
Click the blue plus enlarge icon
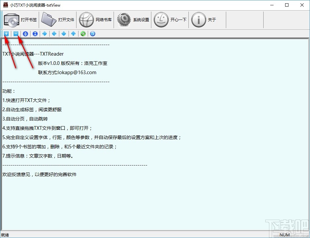coord(6,34)
